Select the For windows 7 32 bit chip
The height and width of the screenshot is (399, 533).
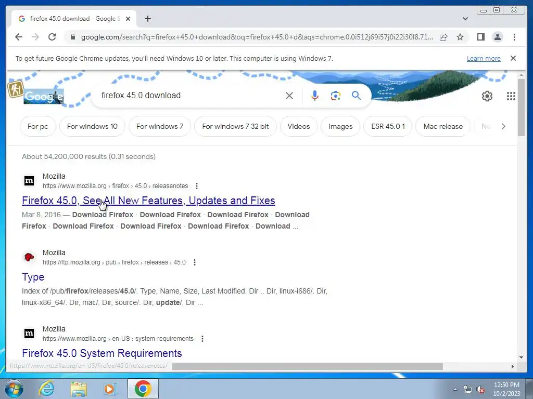[235, 126]
